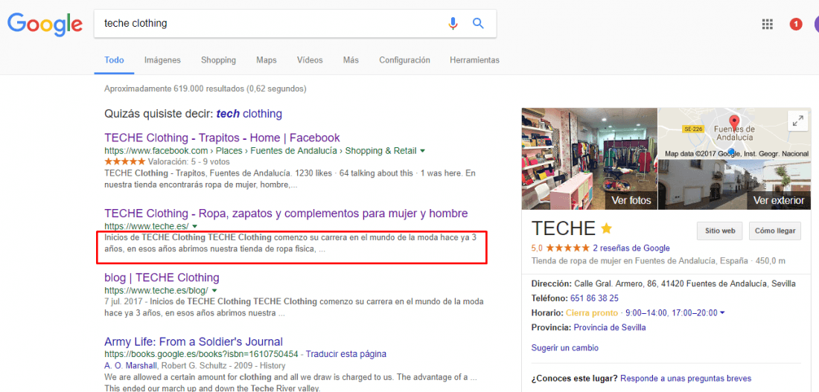Open the dropdown arrow after Shopping & Retail
This screenshot has height=392, width=819.
(x=423, y=151)
